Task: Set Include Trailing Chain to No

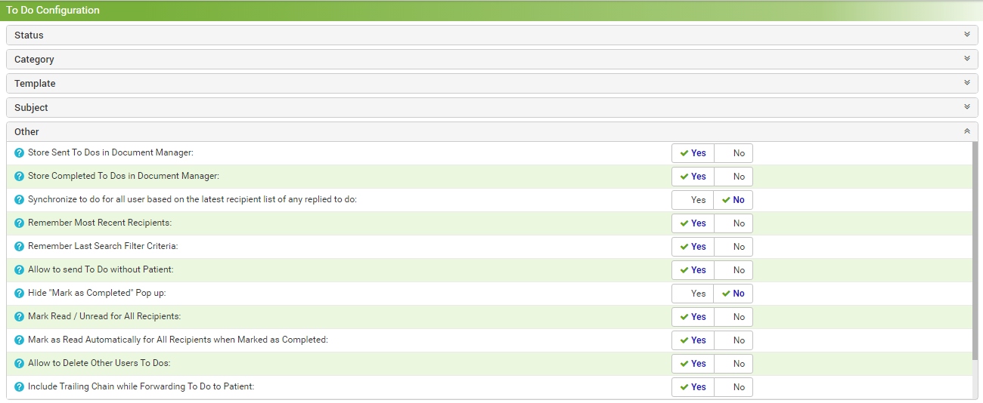Action: tap(733, 387)
